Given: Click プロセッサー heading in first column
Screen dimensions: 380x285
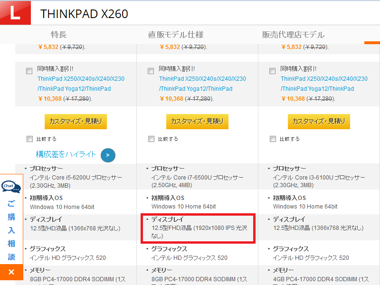Looking at the screenshot, I should [46, 169].
